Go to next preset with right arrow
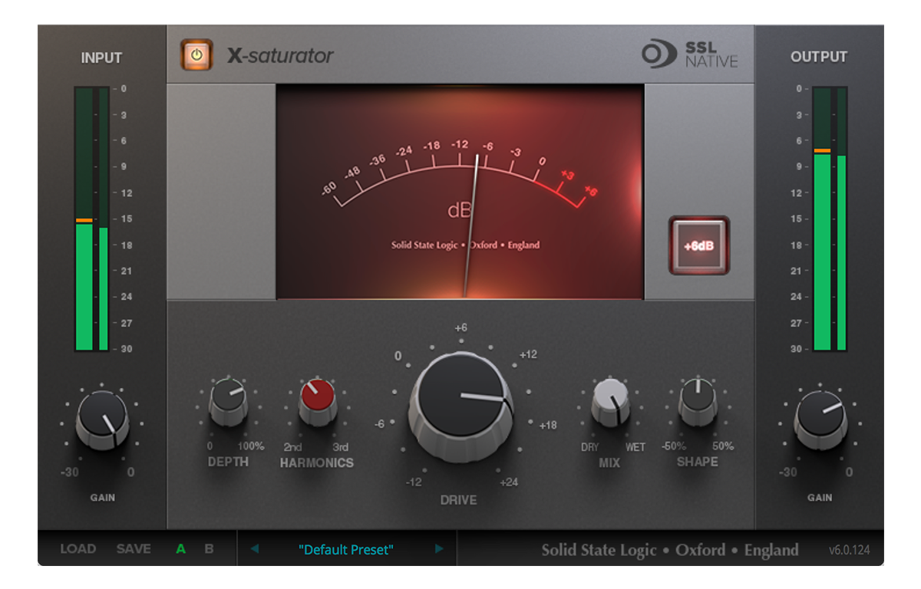 pos(439,549)
